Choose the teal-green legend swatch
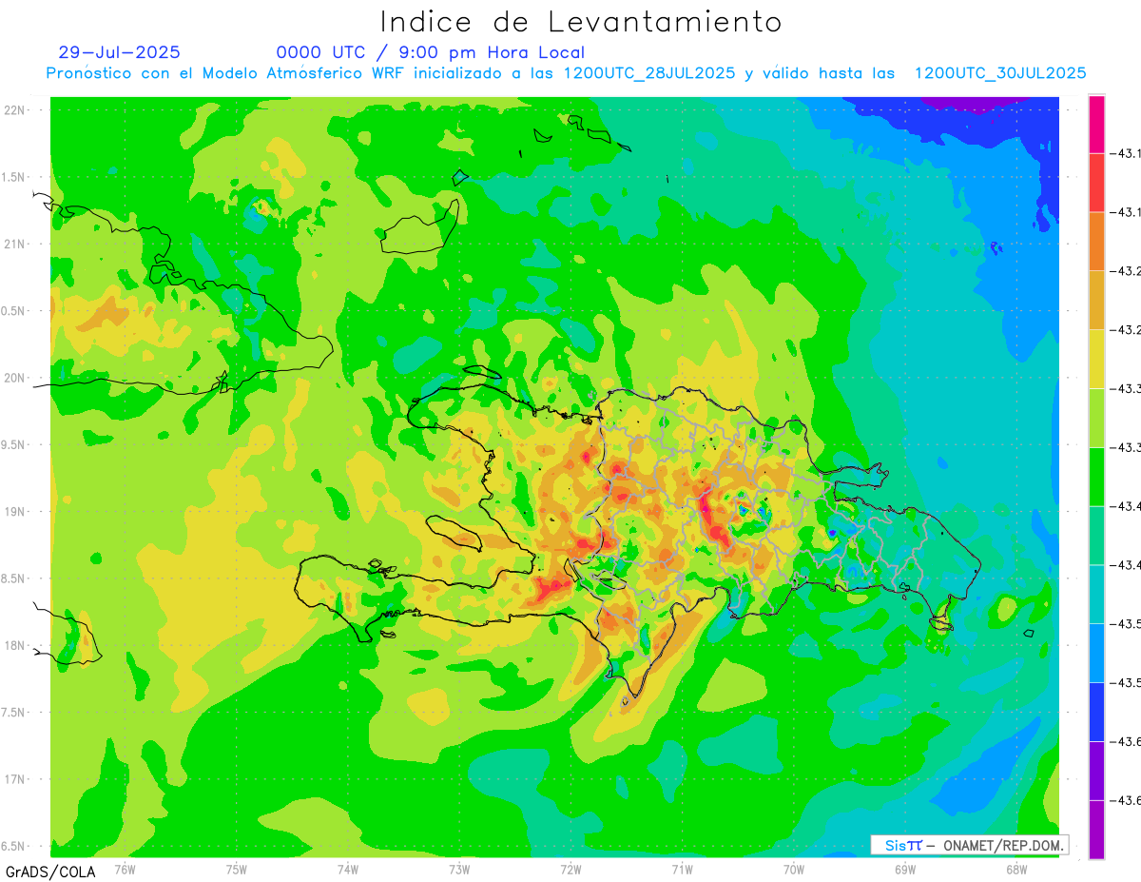Screen dimensions: 1141x882 [1096, 537]
